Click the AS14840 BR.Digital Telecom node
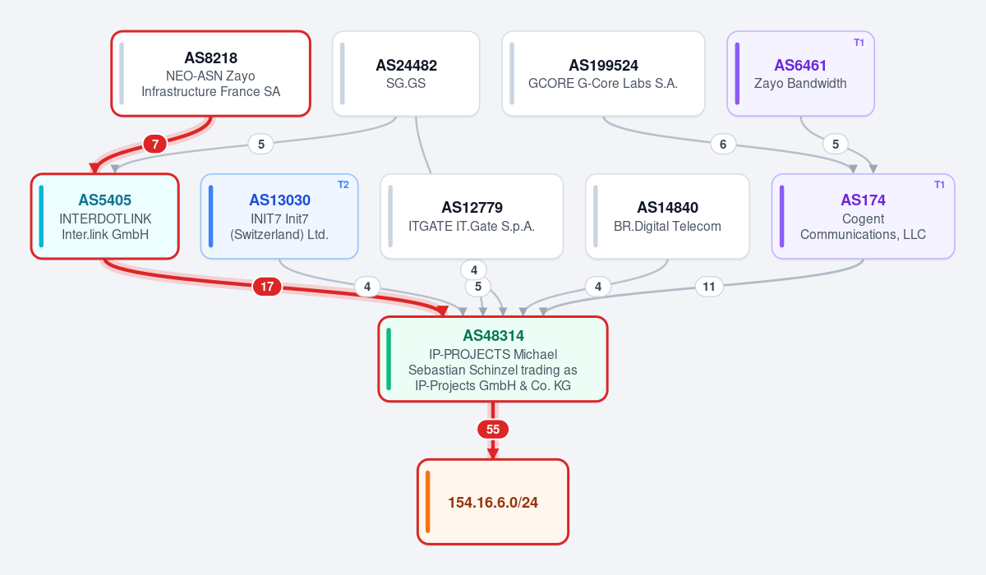The height and width of the screenshot is (575, 986). click(x=667, y=216)
